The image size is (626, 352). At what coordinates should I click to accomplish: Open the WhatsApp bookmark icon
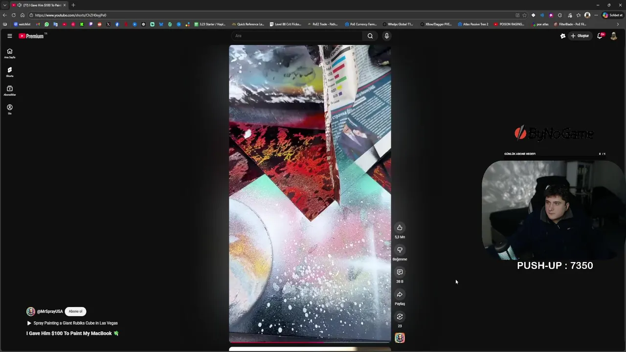tap(46, 24)
